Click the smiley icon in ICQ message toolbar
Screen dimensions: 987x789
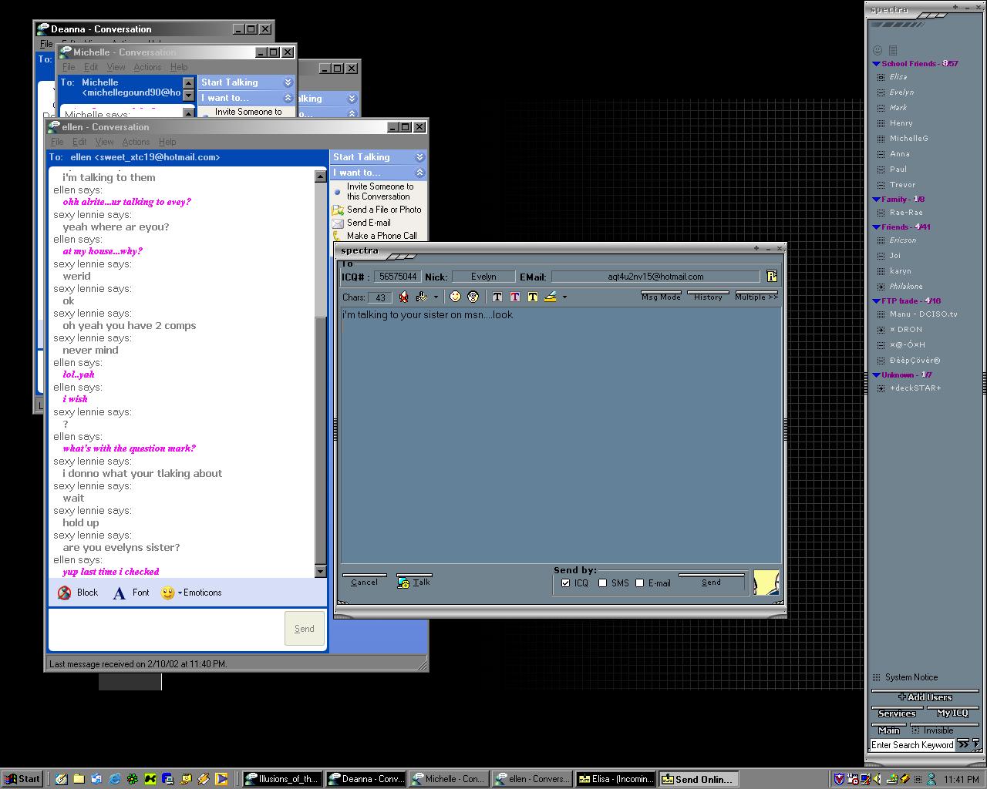click(x=455, y=297)
